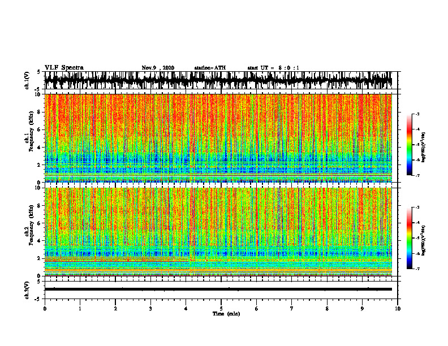Click the "6" kHz tick on ch.2 spectrogram axis
This screenshot has width=448, height=346.
[x=39, y=223]
